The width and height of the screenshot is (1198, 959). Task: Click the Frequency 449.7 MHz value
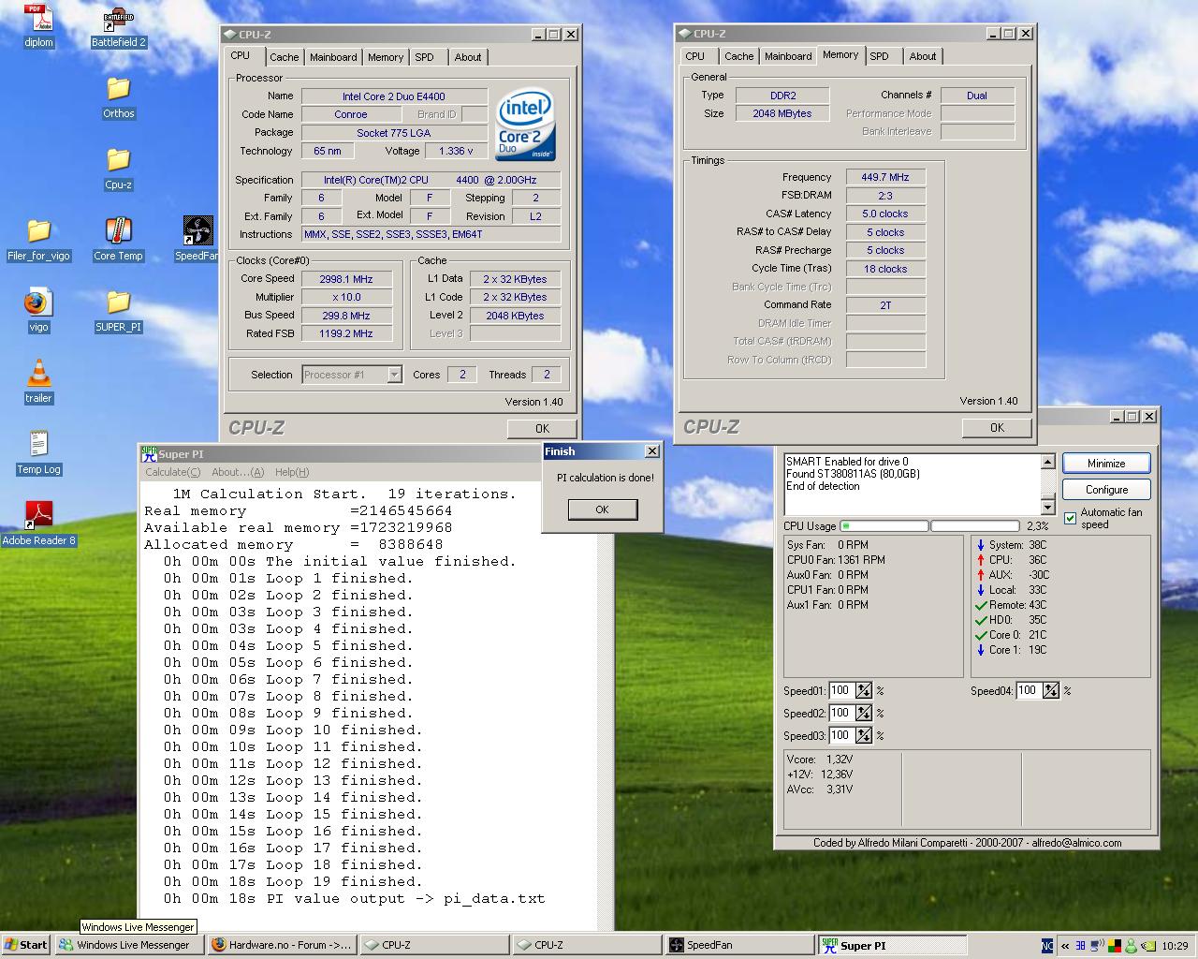pyautogui.click(x=885, y=177)
